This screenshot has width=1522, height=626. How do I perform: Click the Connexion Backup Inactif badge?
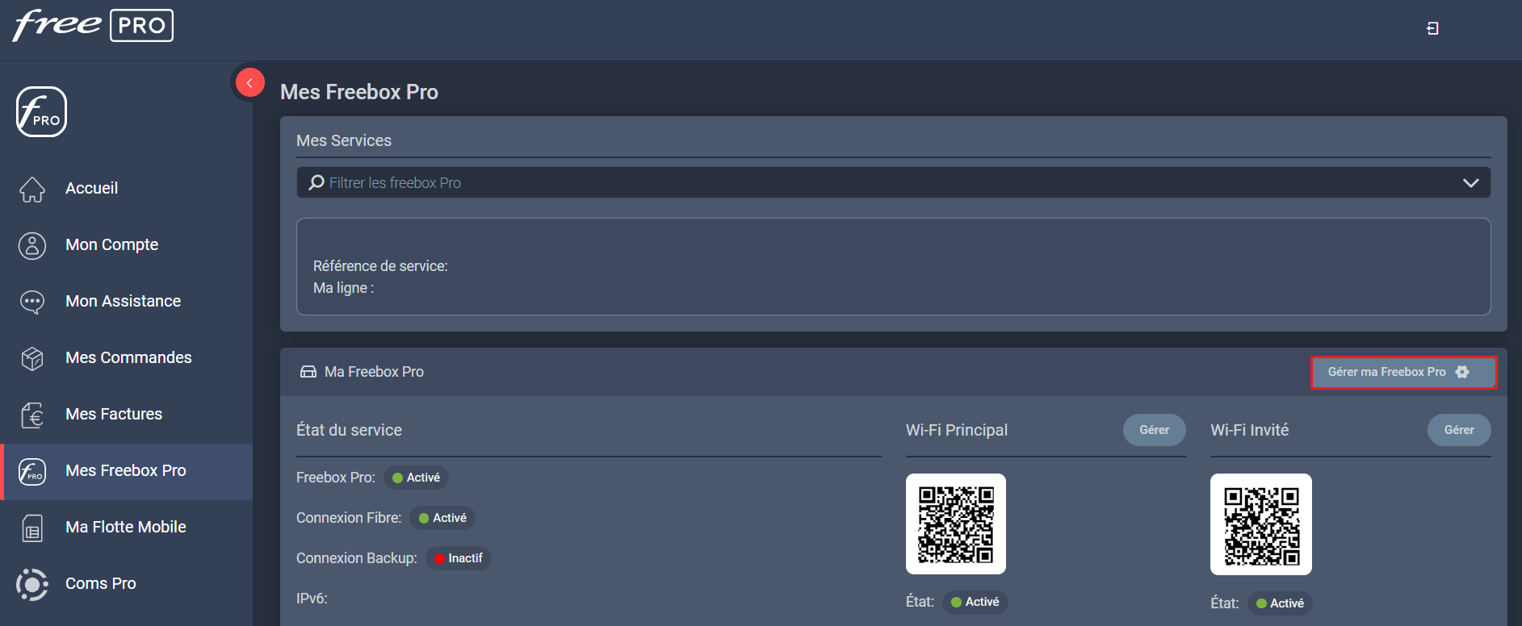[459, 558]
